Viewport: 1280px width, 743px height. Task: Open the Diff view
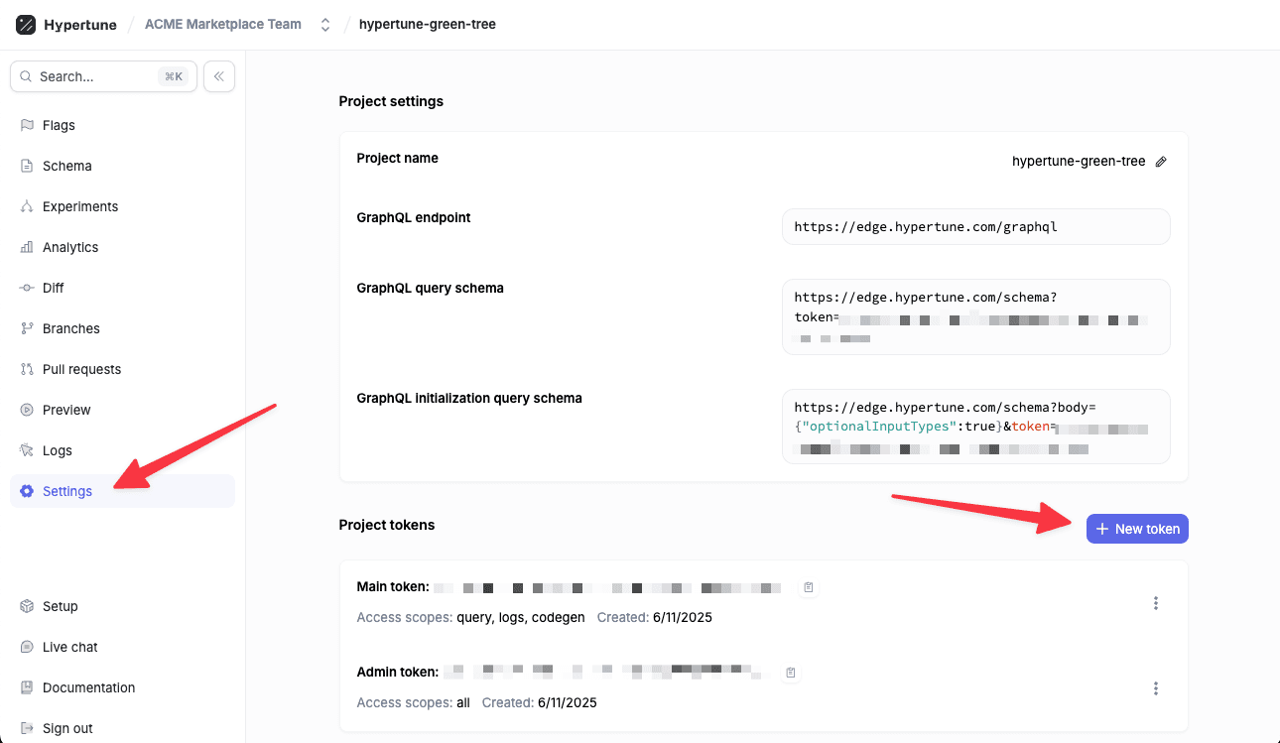(54, 288)
